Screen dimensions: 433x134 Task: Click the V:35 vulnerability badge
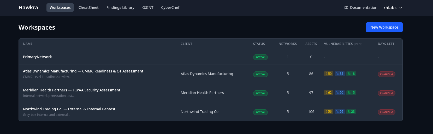click(x=340, y=74)
